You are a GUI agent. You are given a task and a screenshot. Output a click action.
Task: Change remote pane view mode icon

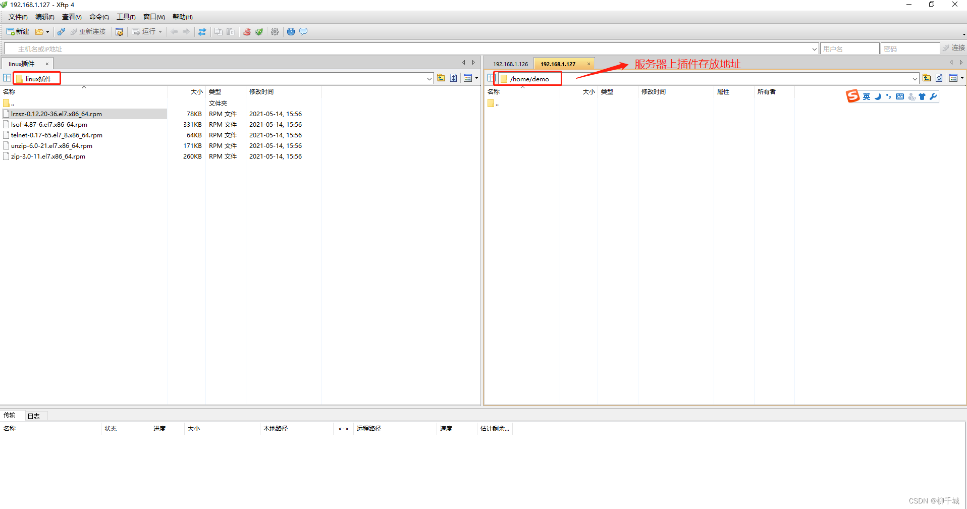[953, 78]
